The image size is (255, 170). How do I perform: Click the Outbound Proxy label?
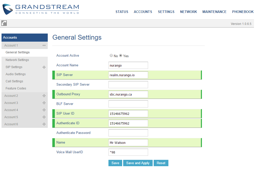68,94
